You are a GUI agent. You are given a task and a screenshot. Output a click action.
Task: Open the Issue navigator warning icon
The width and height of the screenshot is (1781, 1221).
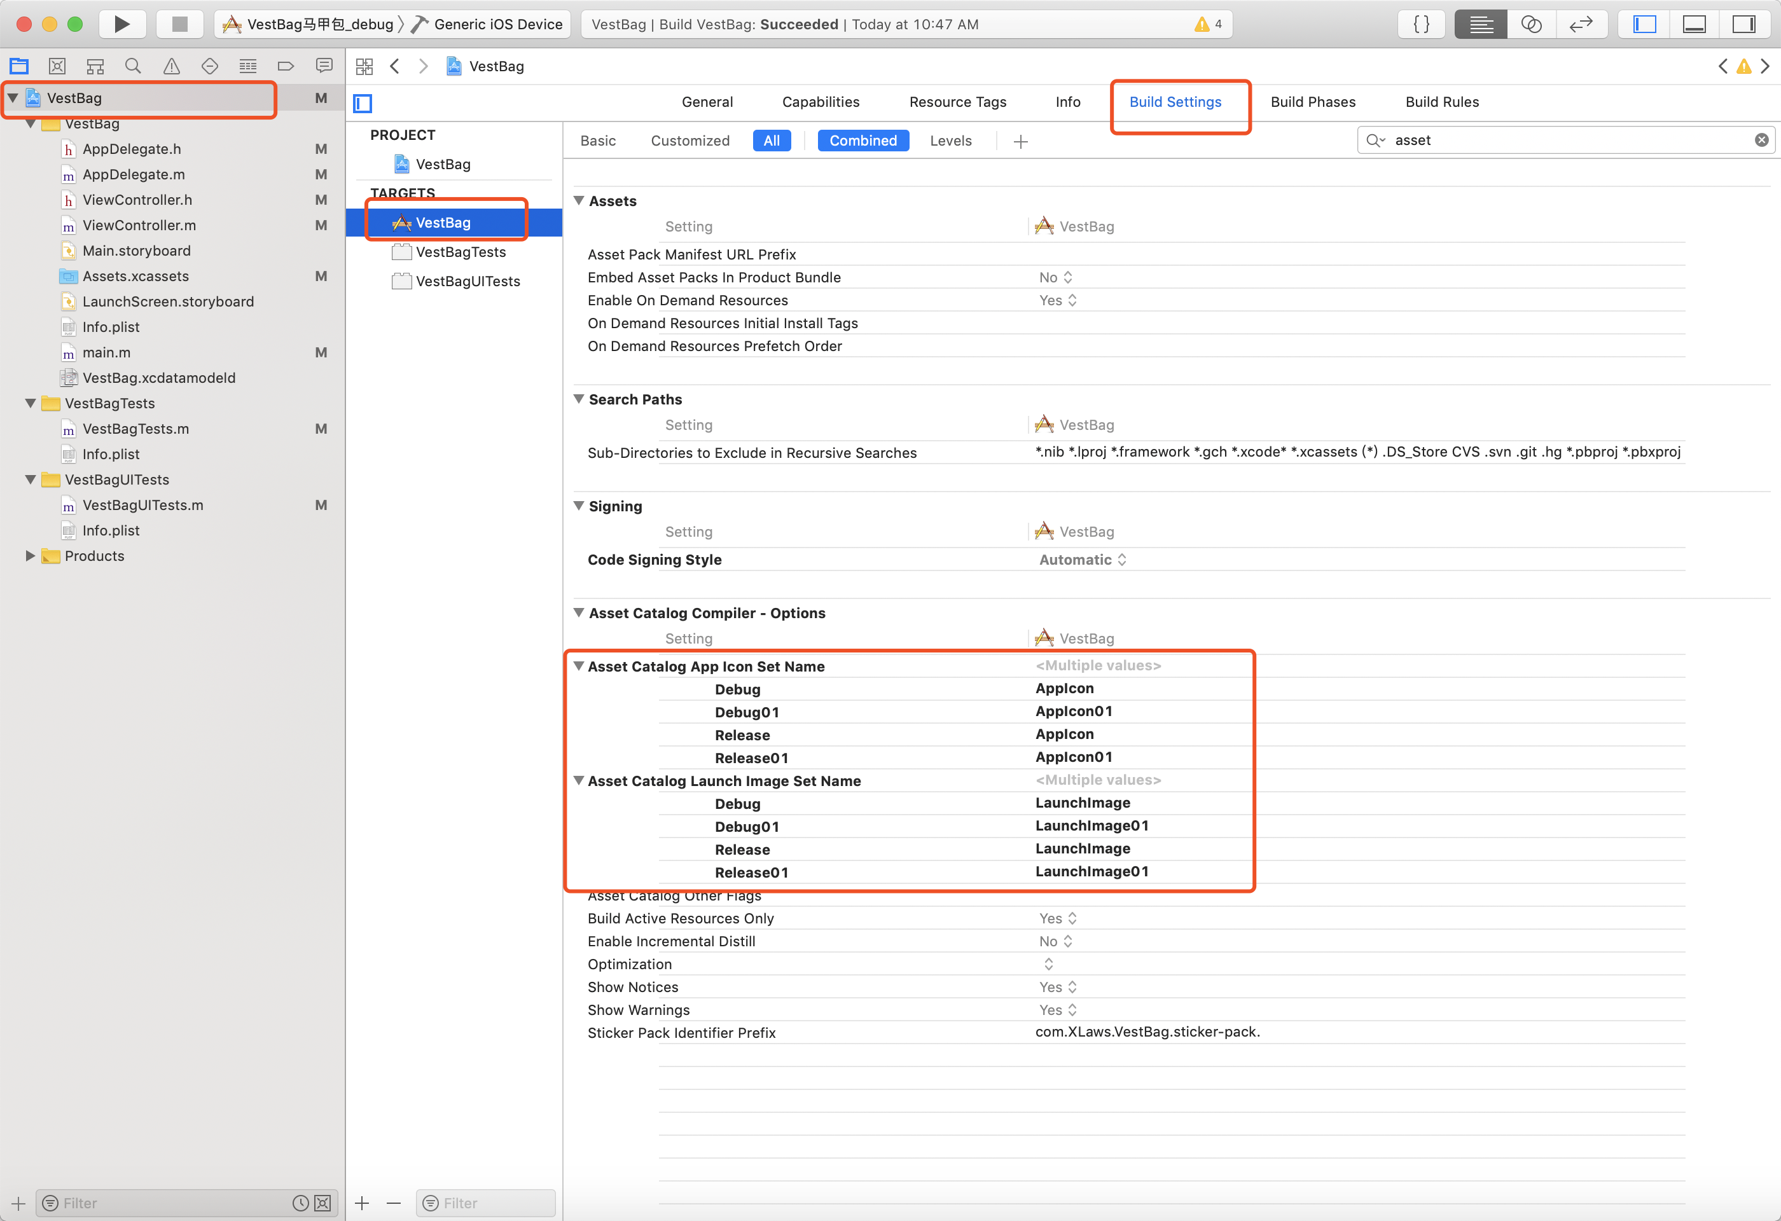171,67
